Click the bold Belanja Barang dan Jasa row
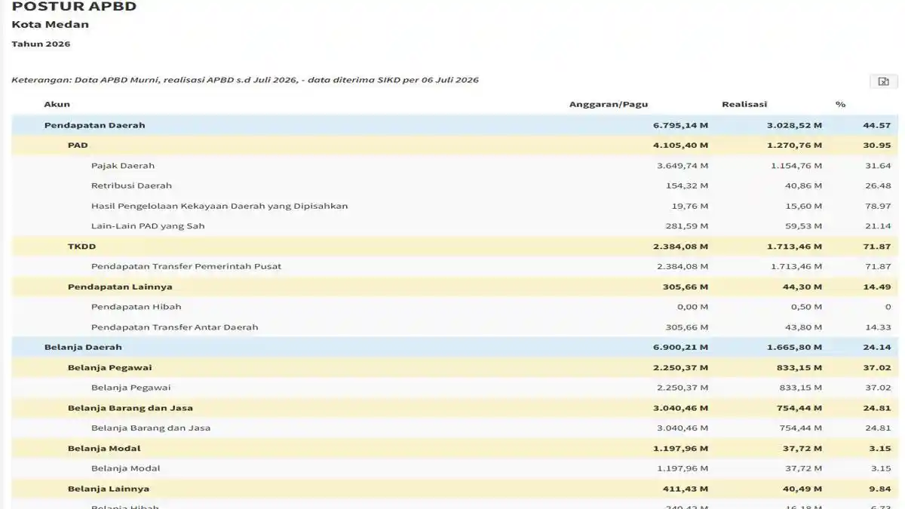 455,408
